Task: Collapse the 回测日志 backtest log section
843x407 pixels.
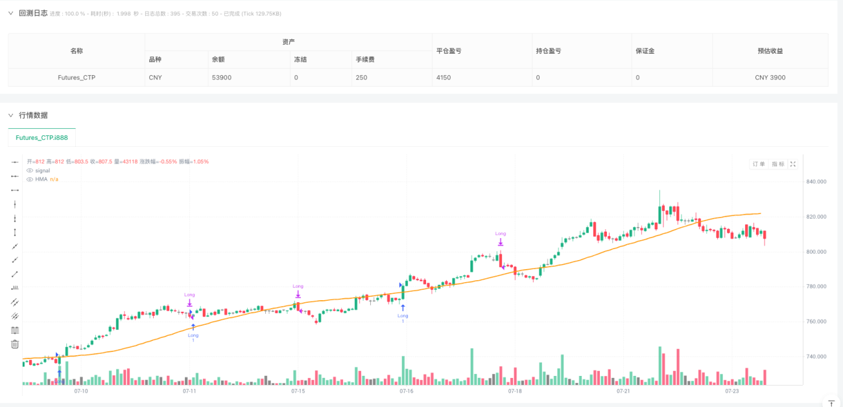Action: click(12, 13)
